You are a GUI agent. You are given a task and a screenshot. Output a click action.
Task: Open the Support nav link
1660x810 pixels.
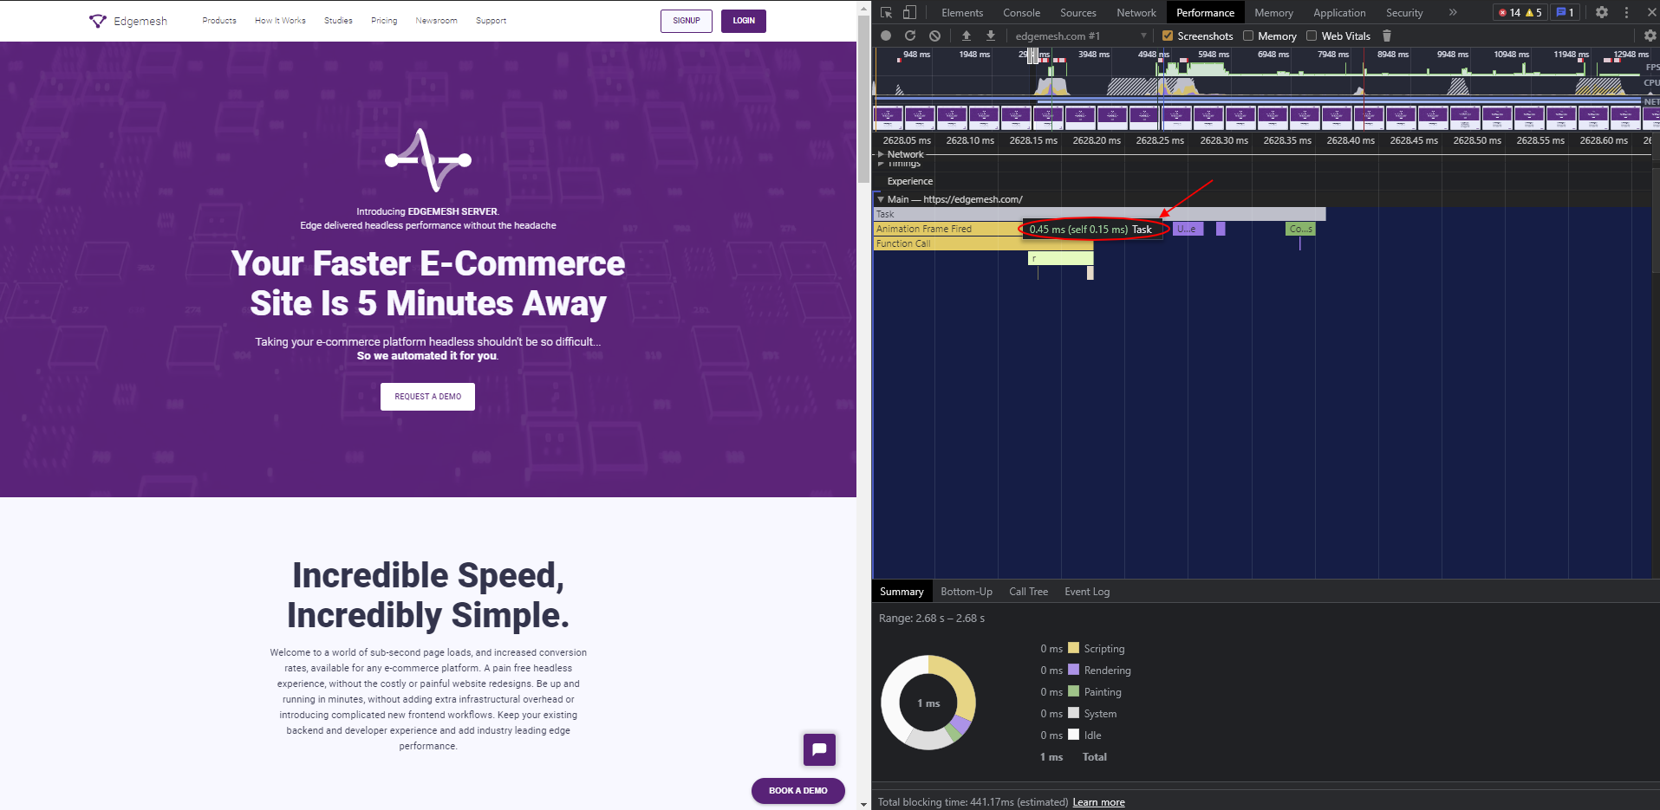point(491,21)
